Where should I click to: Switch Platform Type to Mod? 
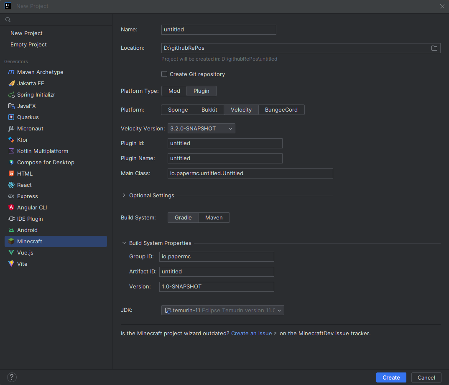pos(174,91)
